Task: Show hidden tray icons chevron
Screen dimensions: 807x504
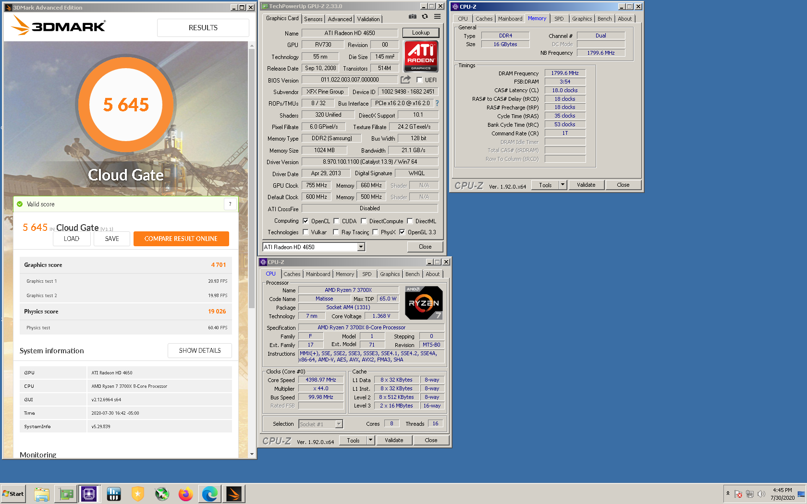Action: (x=728, y=493)
